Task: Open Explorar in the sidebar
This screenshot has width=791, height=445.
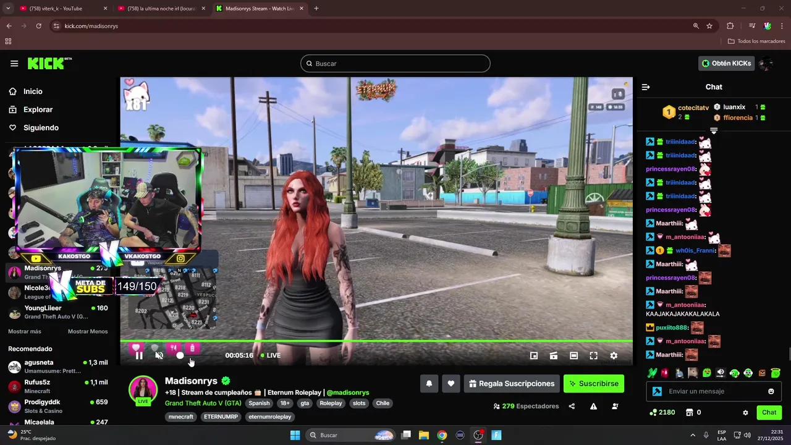Action: click(38, 109)
